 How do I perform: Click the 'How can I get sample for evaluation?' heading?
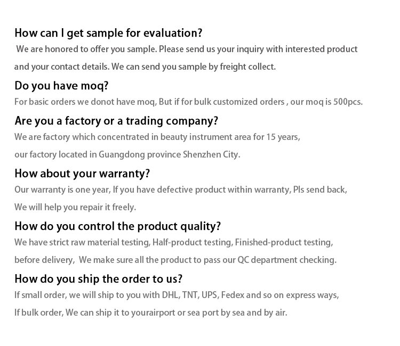tap(108, 33)
